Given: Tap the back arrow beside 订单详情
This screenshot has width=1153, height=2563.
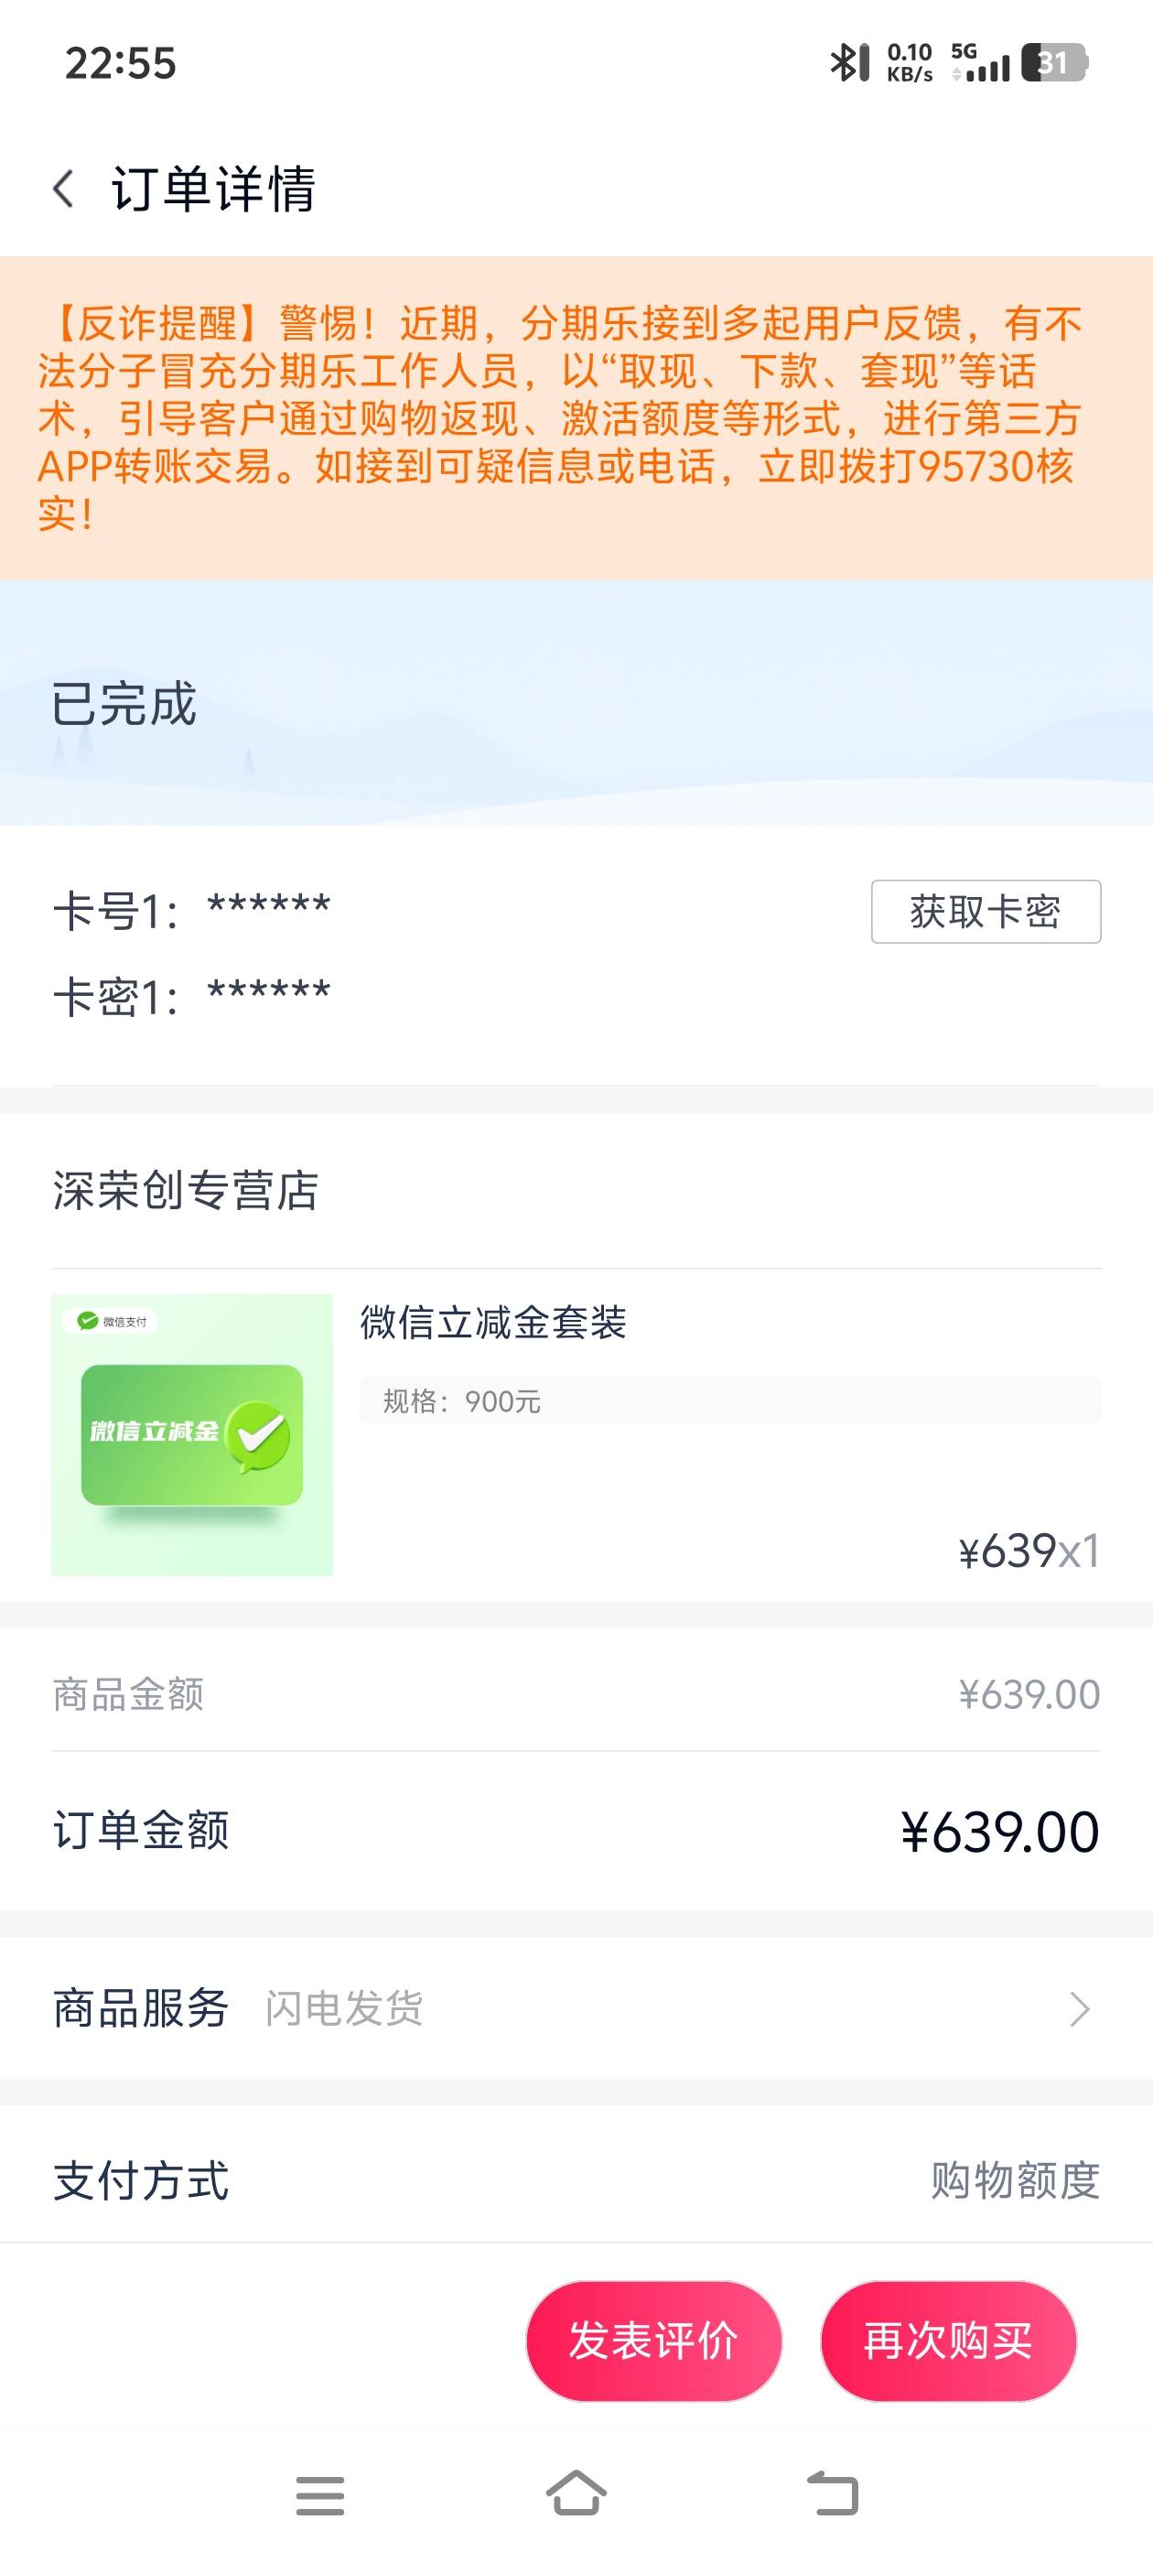Looking at the screenshot, I should pyautogui.click(x=64, y=188).
